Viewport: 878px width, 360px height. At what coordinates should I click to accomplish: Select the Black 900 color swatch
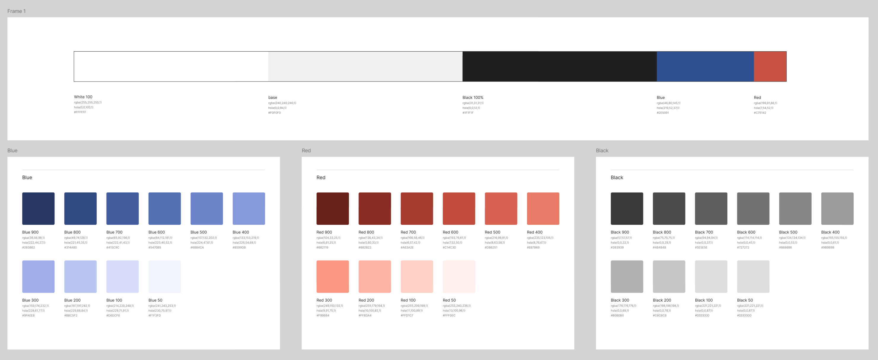(x=627, y=208)
